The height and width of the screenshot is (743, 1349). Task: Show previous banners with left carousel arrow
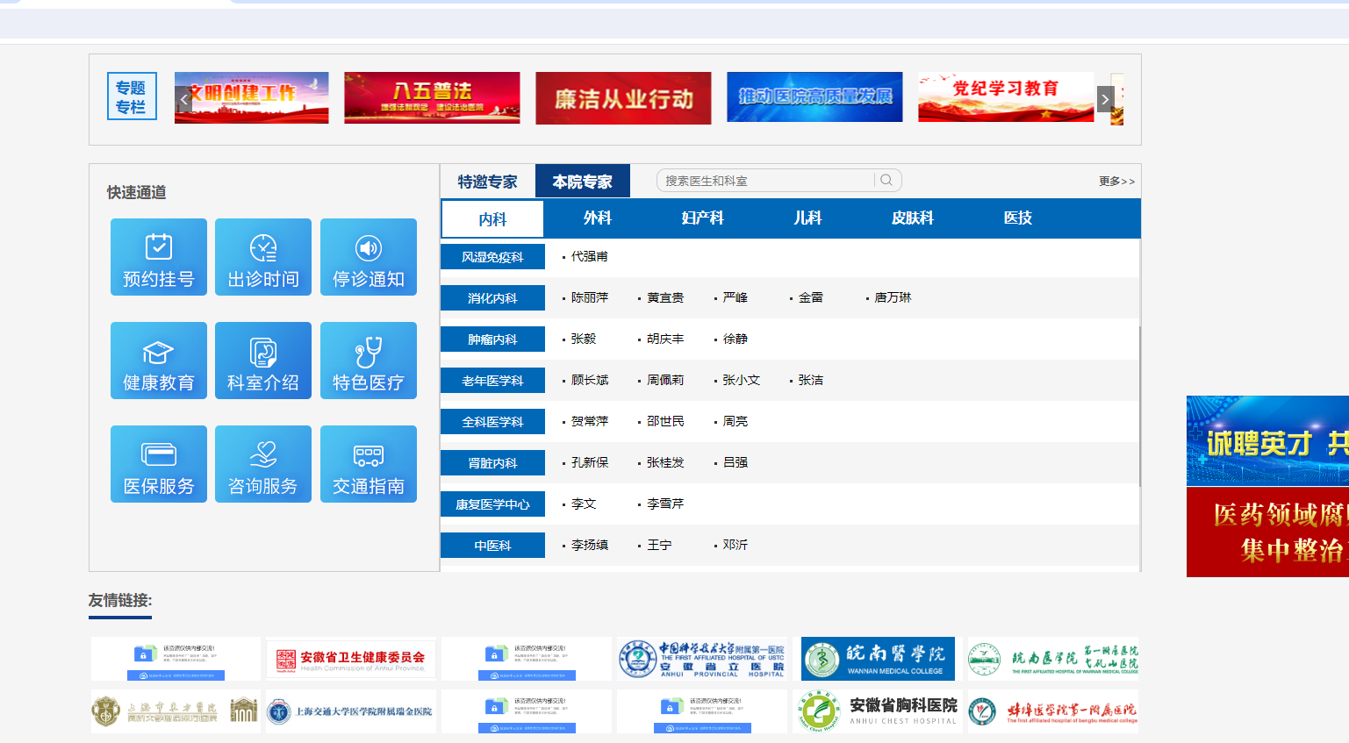(183, 99)
